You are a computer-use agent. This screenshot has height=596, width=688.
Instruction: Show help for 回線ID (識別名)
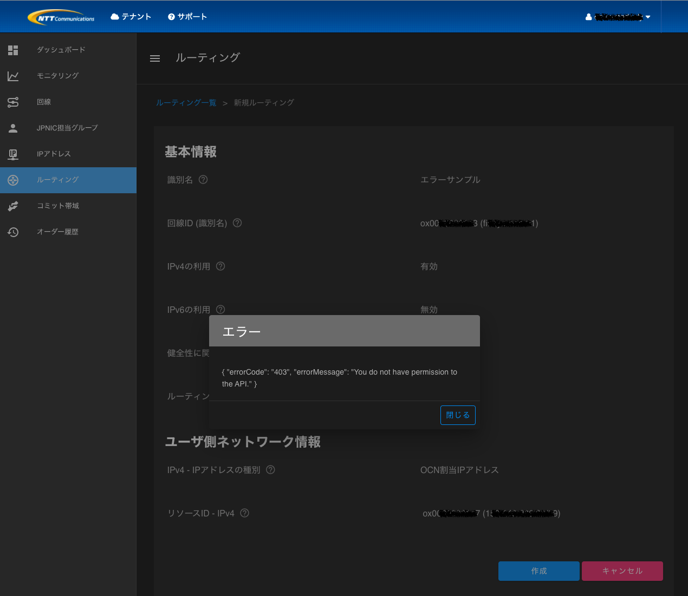coord(237,222)
